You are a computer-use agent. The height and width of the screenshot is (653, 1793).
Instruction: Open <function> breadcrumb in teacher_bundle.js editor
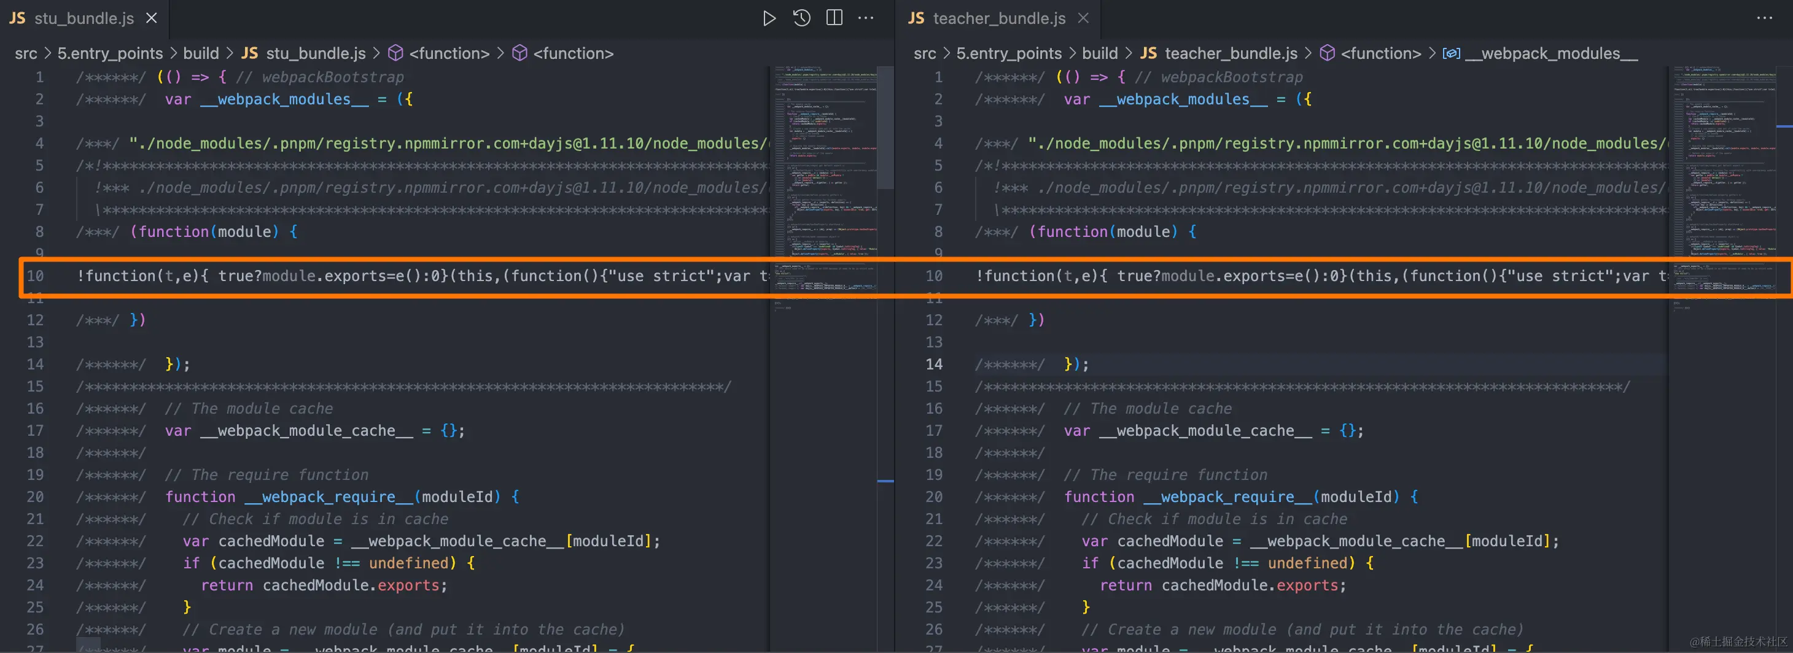coord(1381,53)
